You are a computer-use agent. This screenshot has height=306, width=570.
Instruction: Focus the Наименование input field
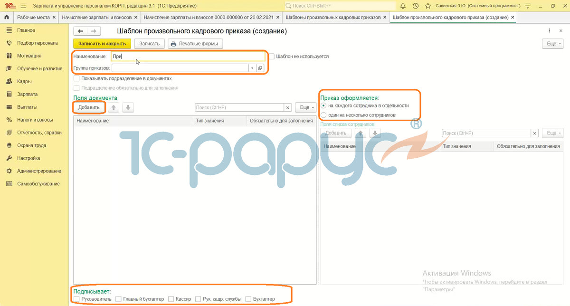pyautogui.click(x=188, y=56)
